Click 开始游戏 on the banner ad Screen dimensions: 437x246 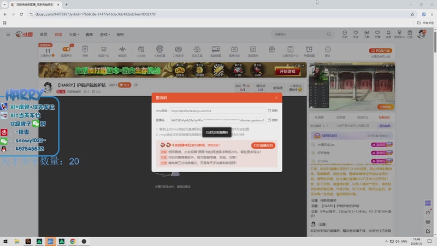coord(287,72)
